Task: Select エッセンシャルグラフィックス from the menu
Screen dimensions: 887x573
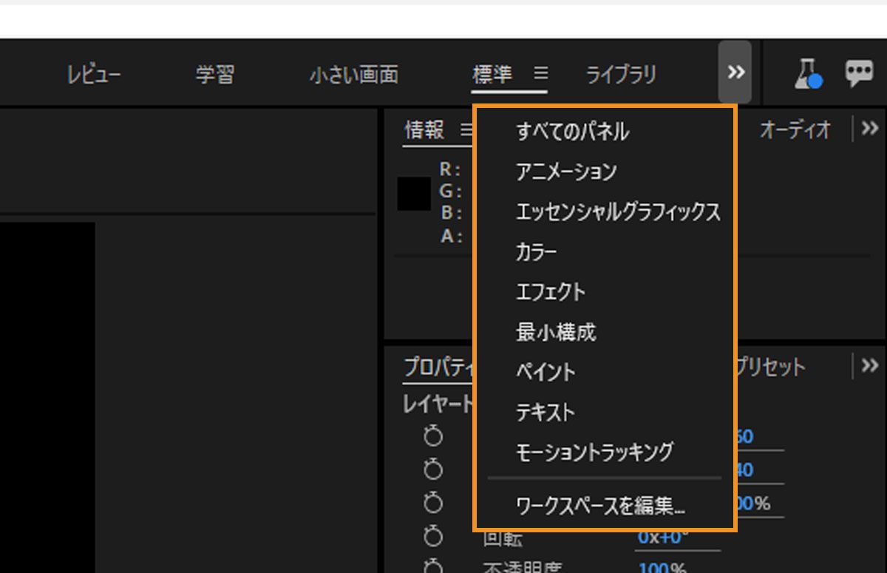Action: 619,211
